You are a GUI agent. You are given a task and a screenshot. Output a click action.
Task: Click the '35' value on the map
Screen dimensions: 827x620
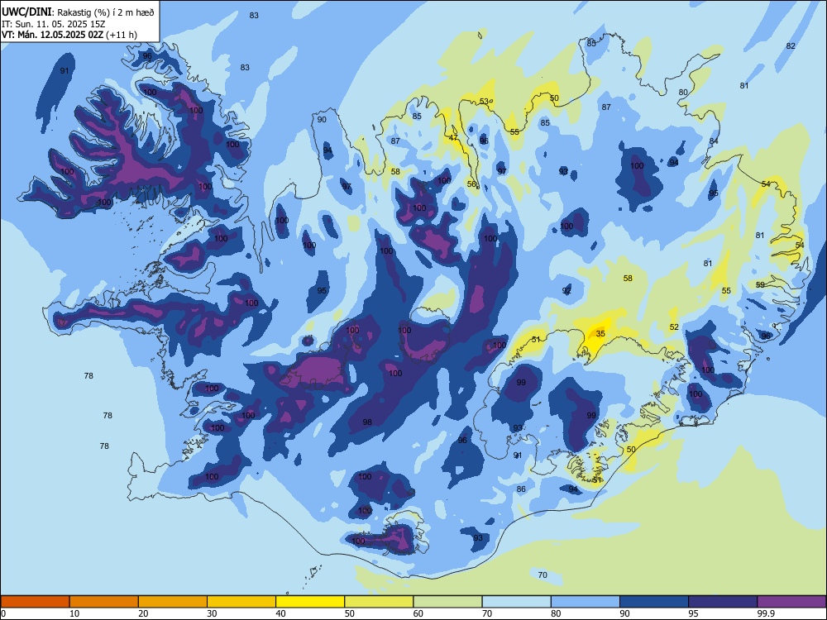[x=600, y=334]
